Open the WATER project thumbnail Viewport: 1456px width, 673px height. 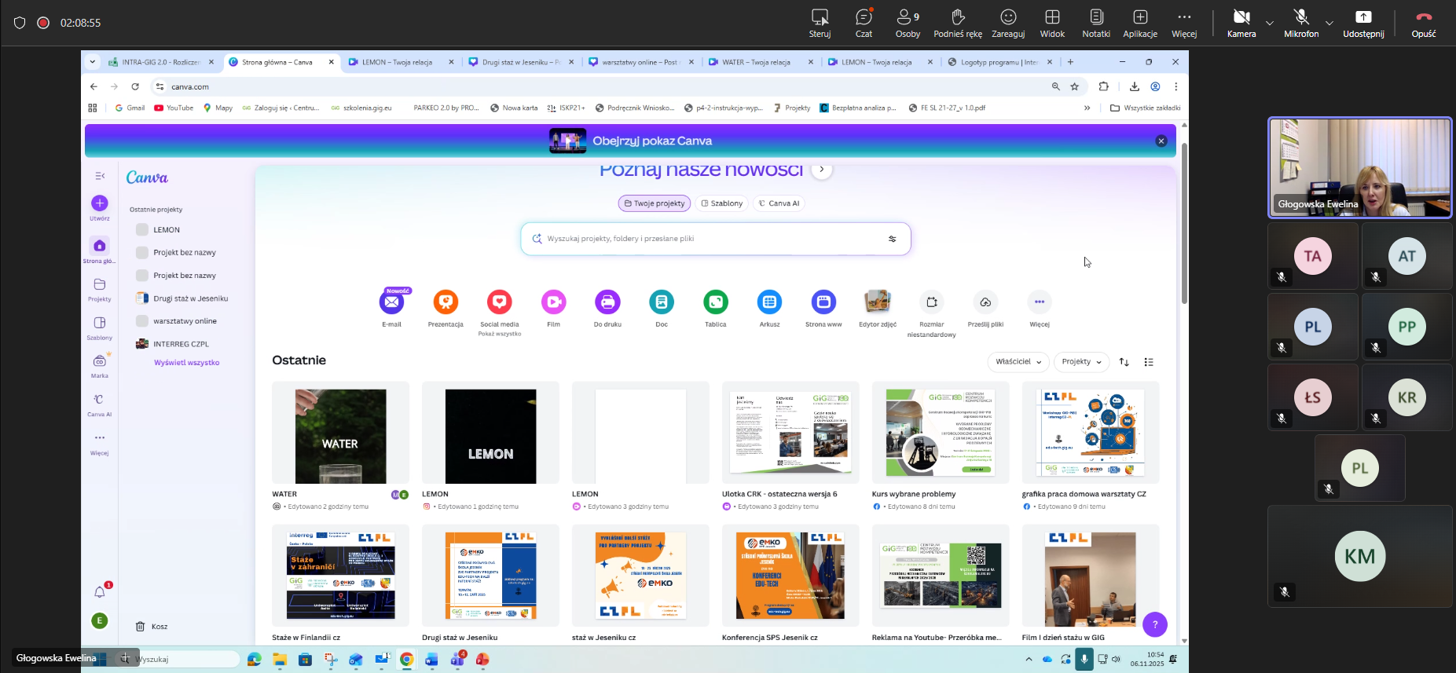(340, 436)
